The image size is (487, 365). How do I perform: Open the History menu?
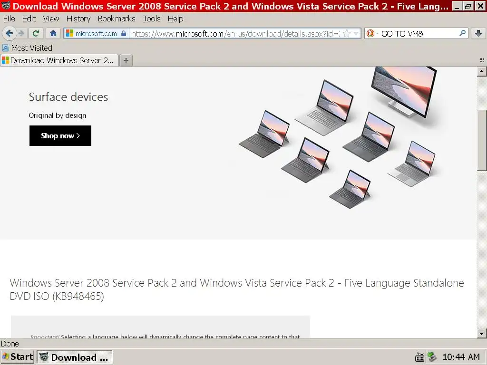pos(78,19)
